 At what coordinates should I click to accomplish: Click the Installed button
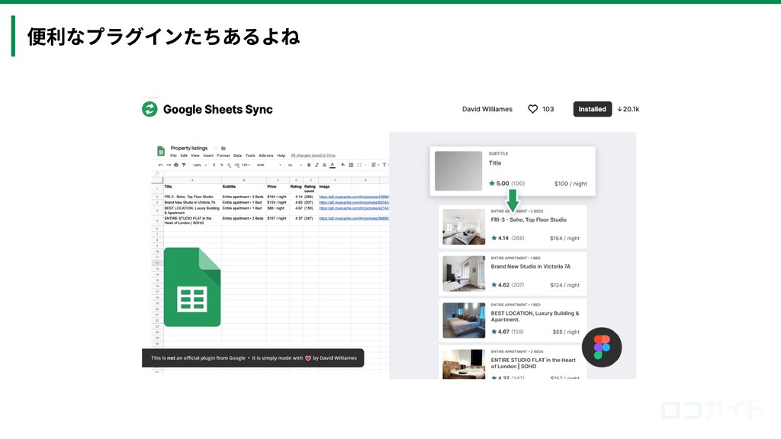tap(592, 109)
